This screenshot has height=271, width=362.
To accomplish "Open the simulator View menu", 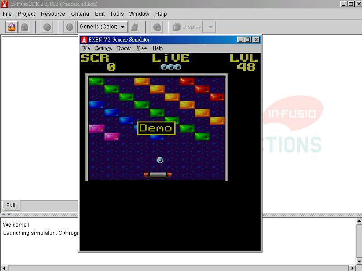I will tap(142, 48).
